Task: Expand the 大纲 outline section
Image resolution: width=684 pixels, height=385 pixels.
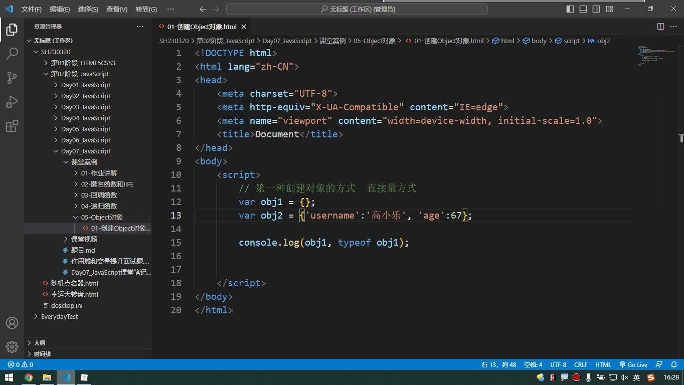Action: [x=88, y=343]
